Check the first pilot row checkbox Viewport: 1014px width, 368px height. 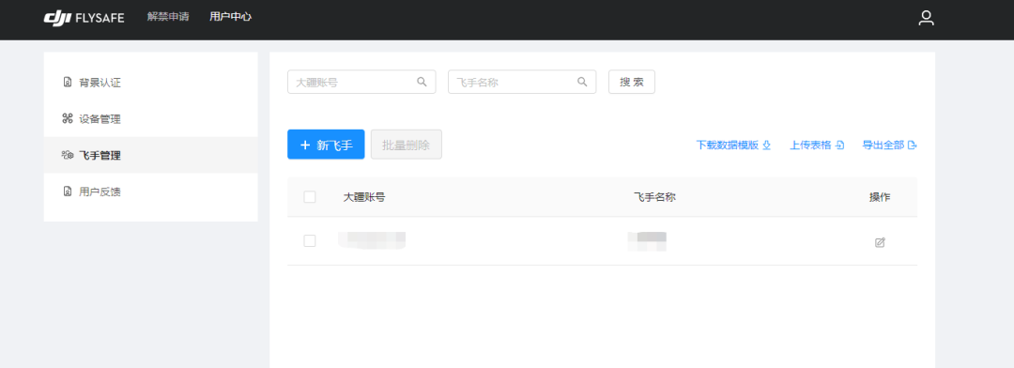tap(310, 240)
